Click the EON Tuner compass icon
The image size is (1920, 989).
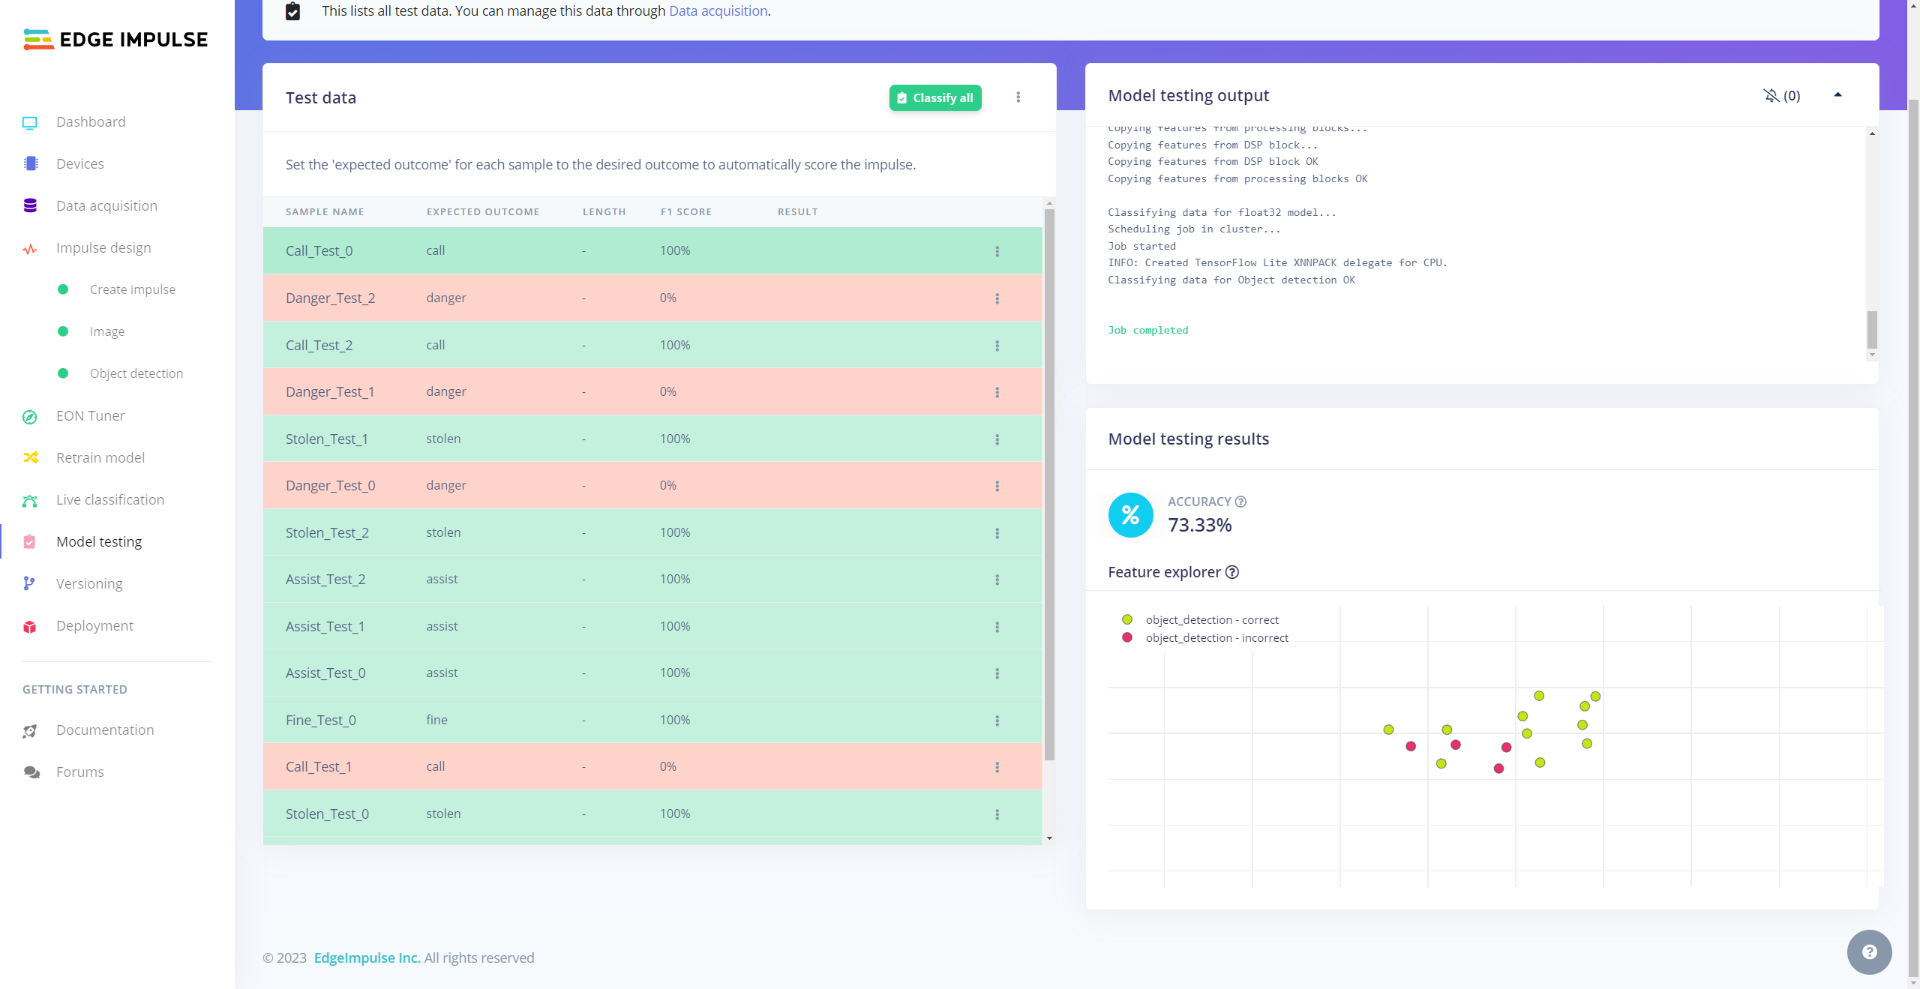(30, 416)
